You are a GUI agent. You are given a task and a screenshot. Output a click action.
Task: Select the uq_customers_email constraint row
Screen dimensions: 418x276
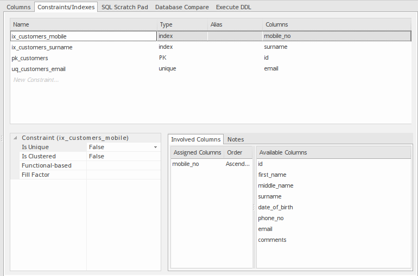pos(39,69)
